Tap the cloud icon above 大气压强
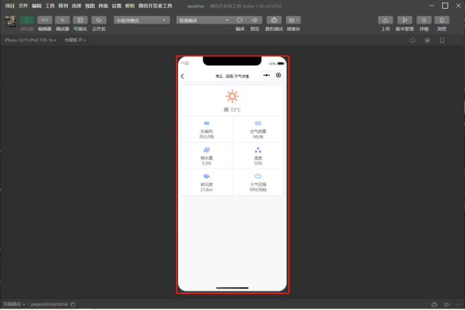The width and height of the screenshot is (465, 310). [258, 176]
